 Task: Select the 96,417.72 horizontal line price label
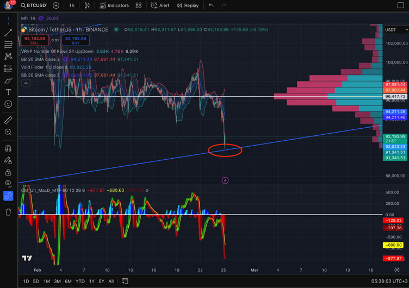point(395,96)
